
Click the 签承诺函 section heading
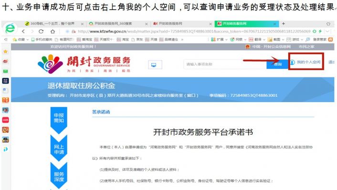[101, 112]
